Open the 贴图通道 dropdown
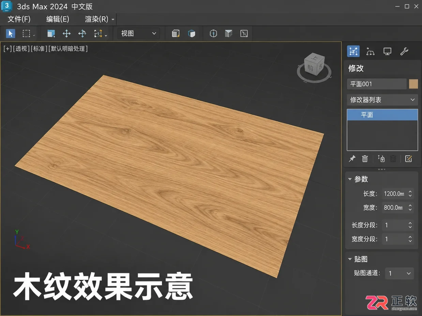 [x=400, y=273]
